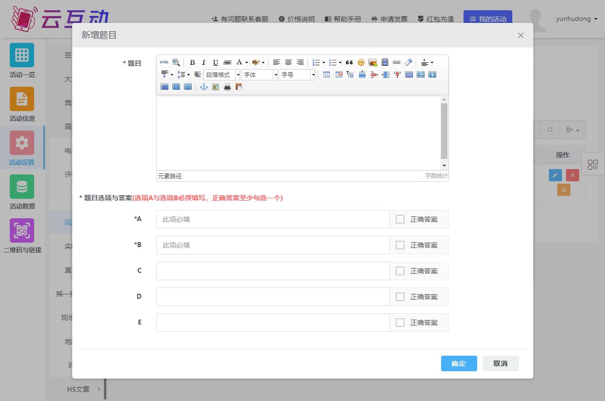The height and width of the screenshot is (401, 605).
Task: Insert image into question editor
Action: (x=373, y=62)
